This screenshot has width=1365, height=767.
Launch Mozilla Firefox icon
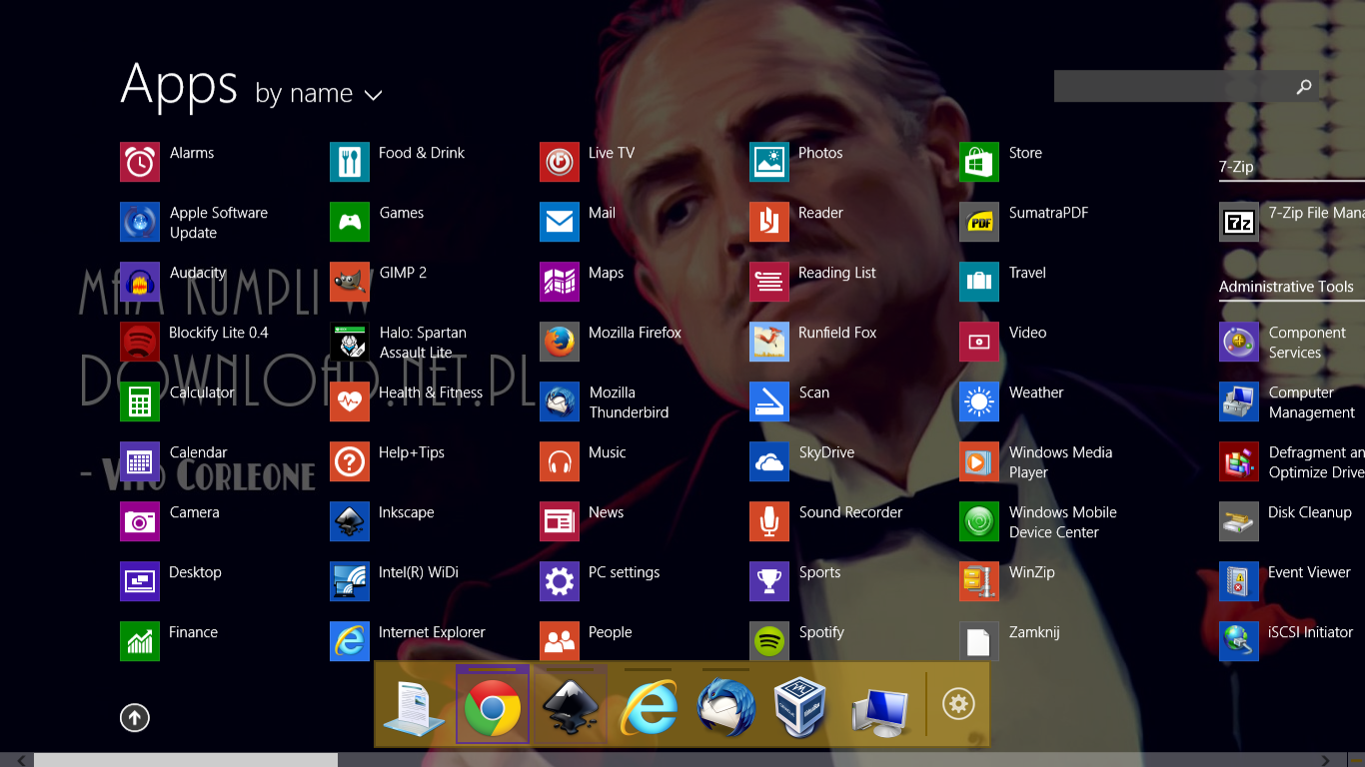point(560,342)
